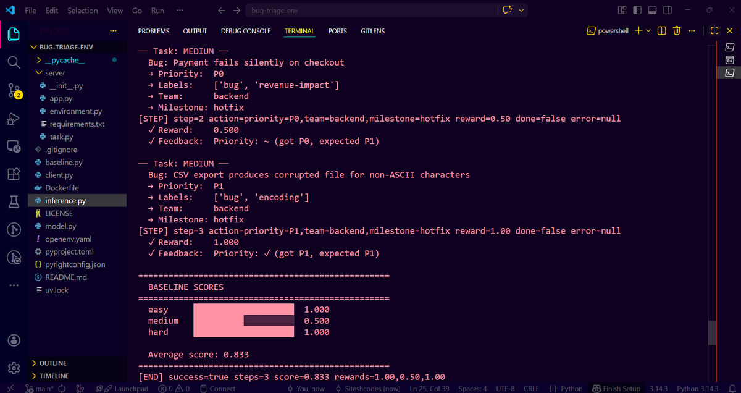Expand the TIMELINE section
This screenshot has height=393, width=741.
point(54,376)
